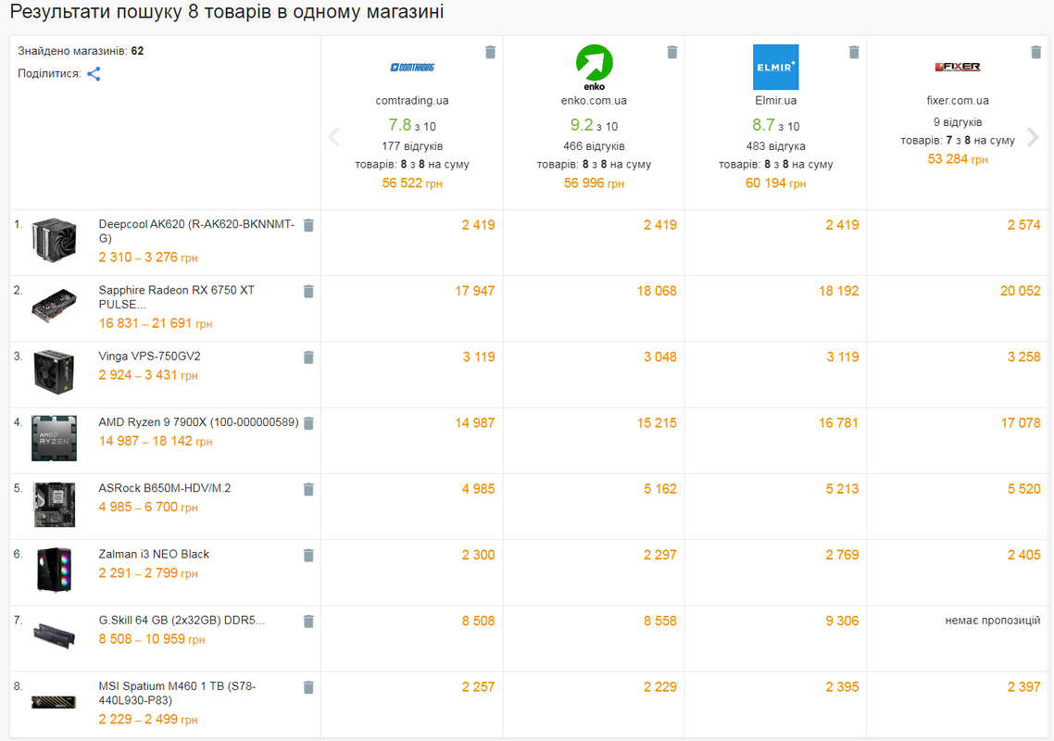Remove Zalman i3 NEO Black item
The width and height of the screenshot is (1054, 741).
point(308,556)
